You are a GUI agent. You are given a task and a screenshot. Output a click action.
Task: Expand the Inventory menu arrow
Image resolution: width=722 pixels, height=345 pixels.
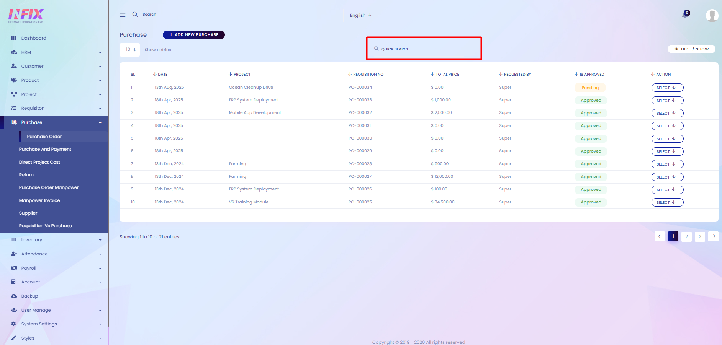(100, 240)
